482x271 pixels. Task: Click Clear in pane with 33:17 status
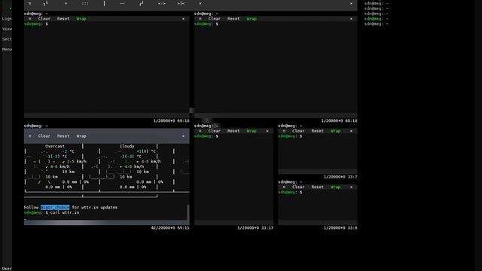(x=214, y=131)
